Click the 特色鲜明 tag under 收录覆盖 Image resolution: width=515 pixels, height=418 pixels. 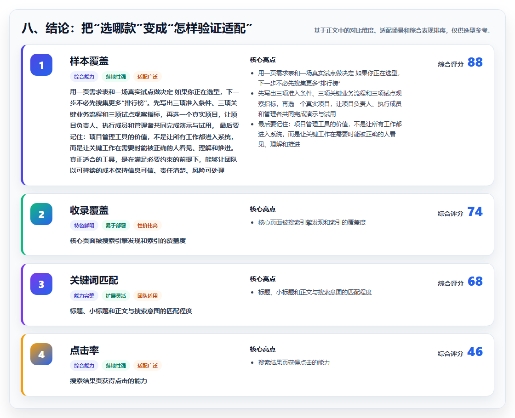pyautogui.click(x=84, y=226)
